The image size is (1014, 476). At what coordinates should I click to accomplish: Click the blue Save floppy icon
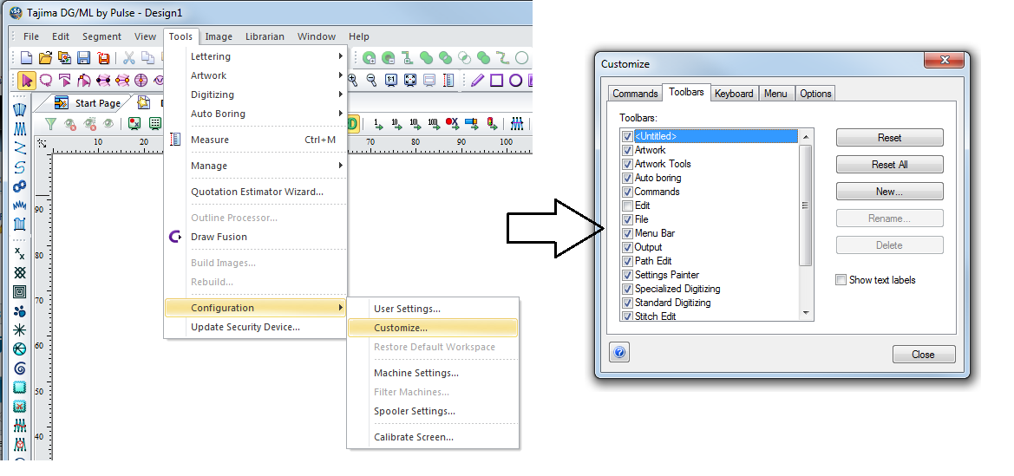point(83,58)
